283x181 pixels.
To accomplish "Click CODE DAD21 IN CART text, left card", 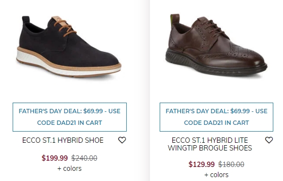I will click(x=69, y=123).
